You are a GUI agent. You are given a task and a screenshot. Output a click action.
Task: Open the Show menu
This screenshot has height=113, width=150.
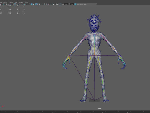point(16,2)
